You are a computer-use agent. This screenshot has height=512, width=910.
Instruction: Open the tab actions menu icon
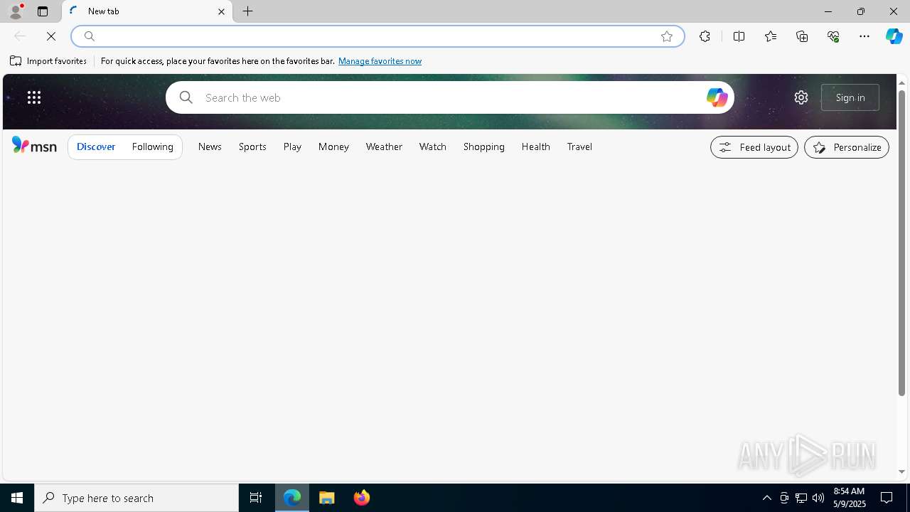43,11
